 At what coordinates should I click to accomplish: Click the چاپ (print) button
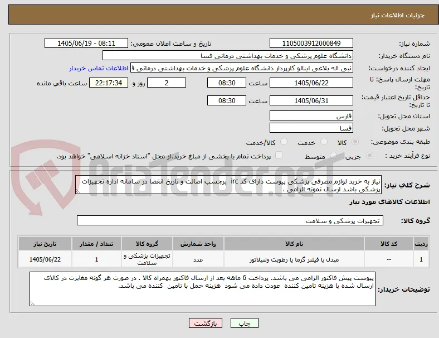[244, 323]
